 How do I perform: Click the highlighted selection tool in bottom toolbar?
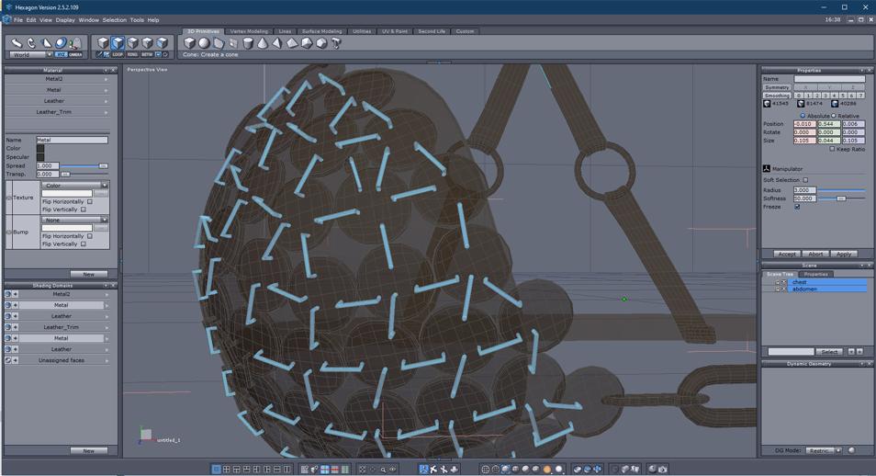pos(424,470)
